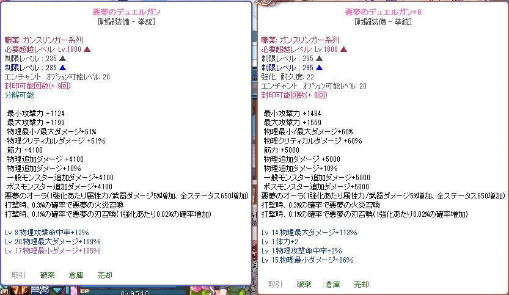Click 倉庫 in the unenhanced 悪夢のデュエルガン panel

click(76, 275)
